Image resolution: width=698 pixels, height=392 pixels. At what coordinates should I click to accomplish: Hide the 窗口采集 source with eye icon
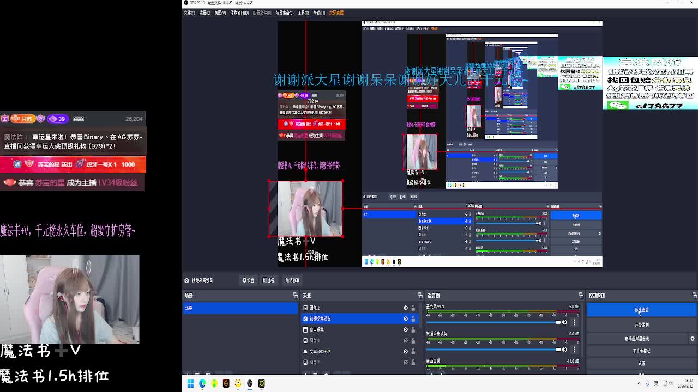406,329
